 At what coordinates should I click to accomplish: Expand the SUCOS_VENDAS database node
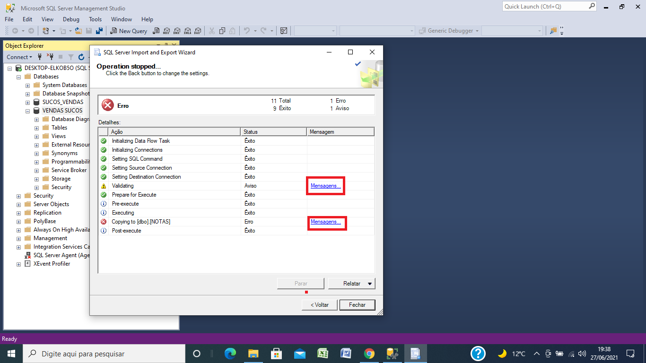(x=28, y=102)
